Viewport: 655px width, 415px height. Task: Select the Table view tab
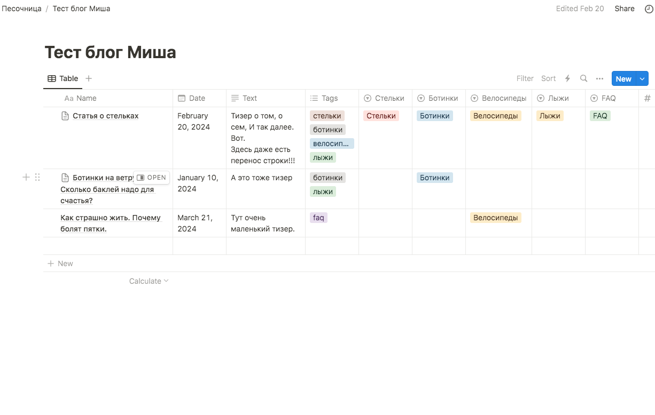click(63, 78)
